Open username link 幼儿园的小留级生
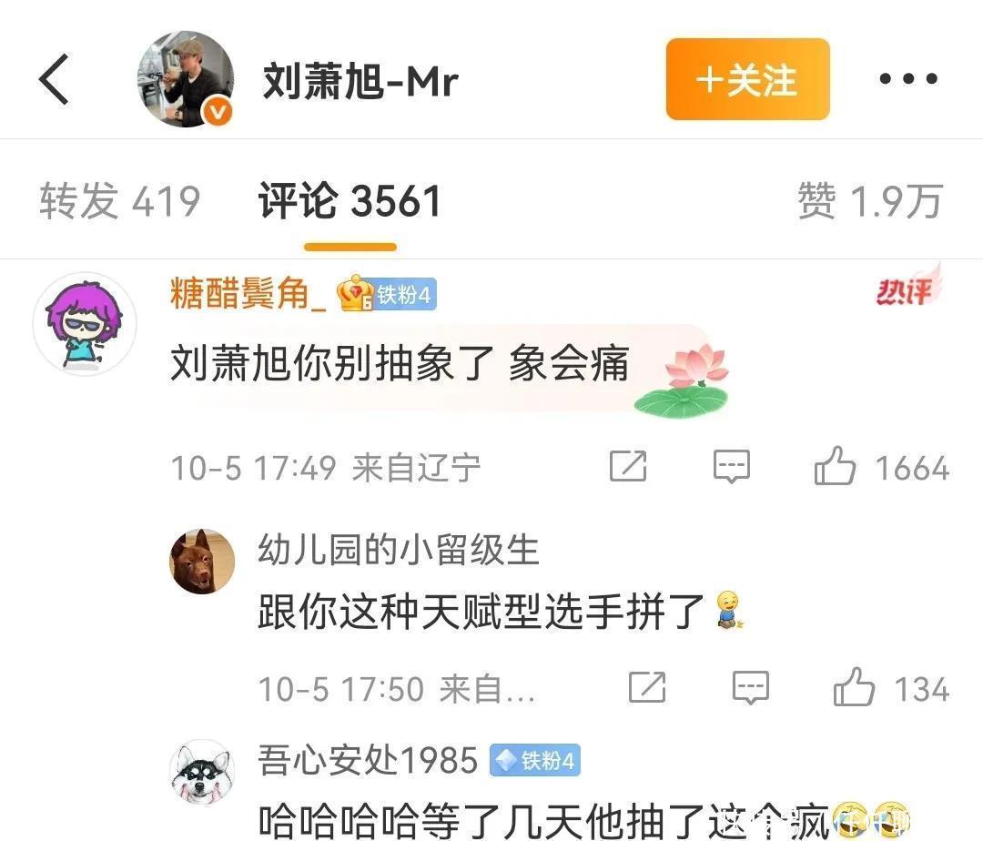This screenshot has width=983, height=841. click(398, 550)
